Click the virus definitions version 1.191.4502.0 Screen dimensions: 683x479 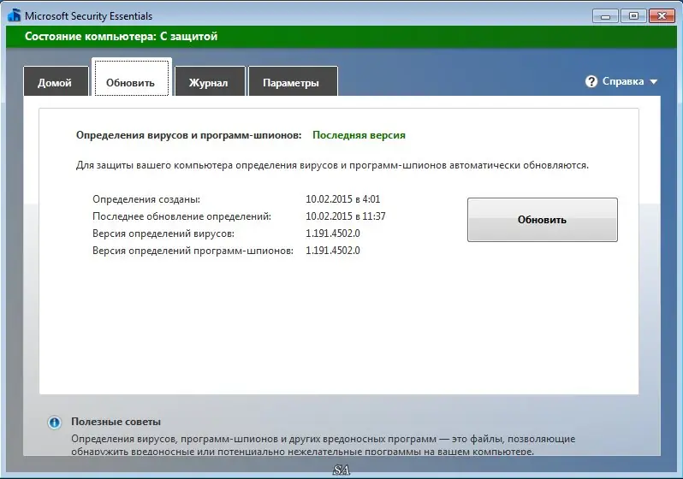pyautogui.click(x=333, y=233)
